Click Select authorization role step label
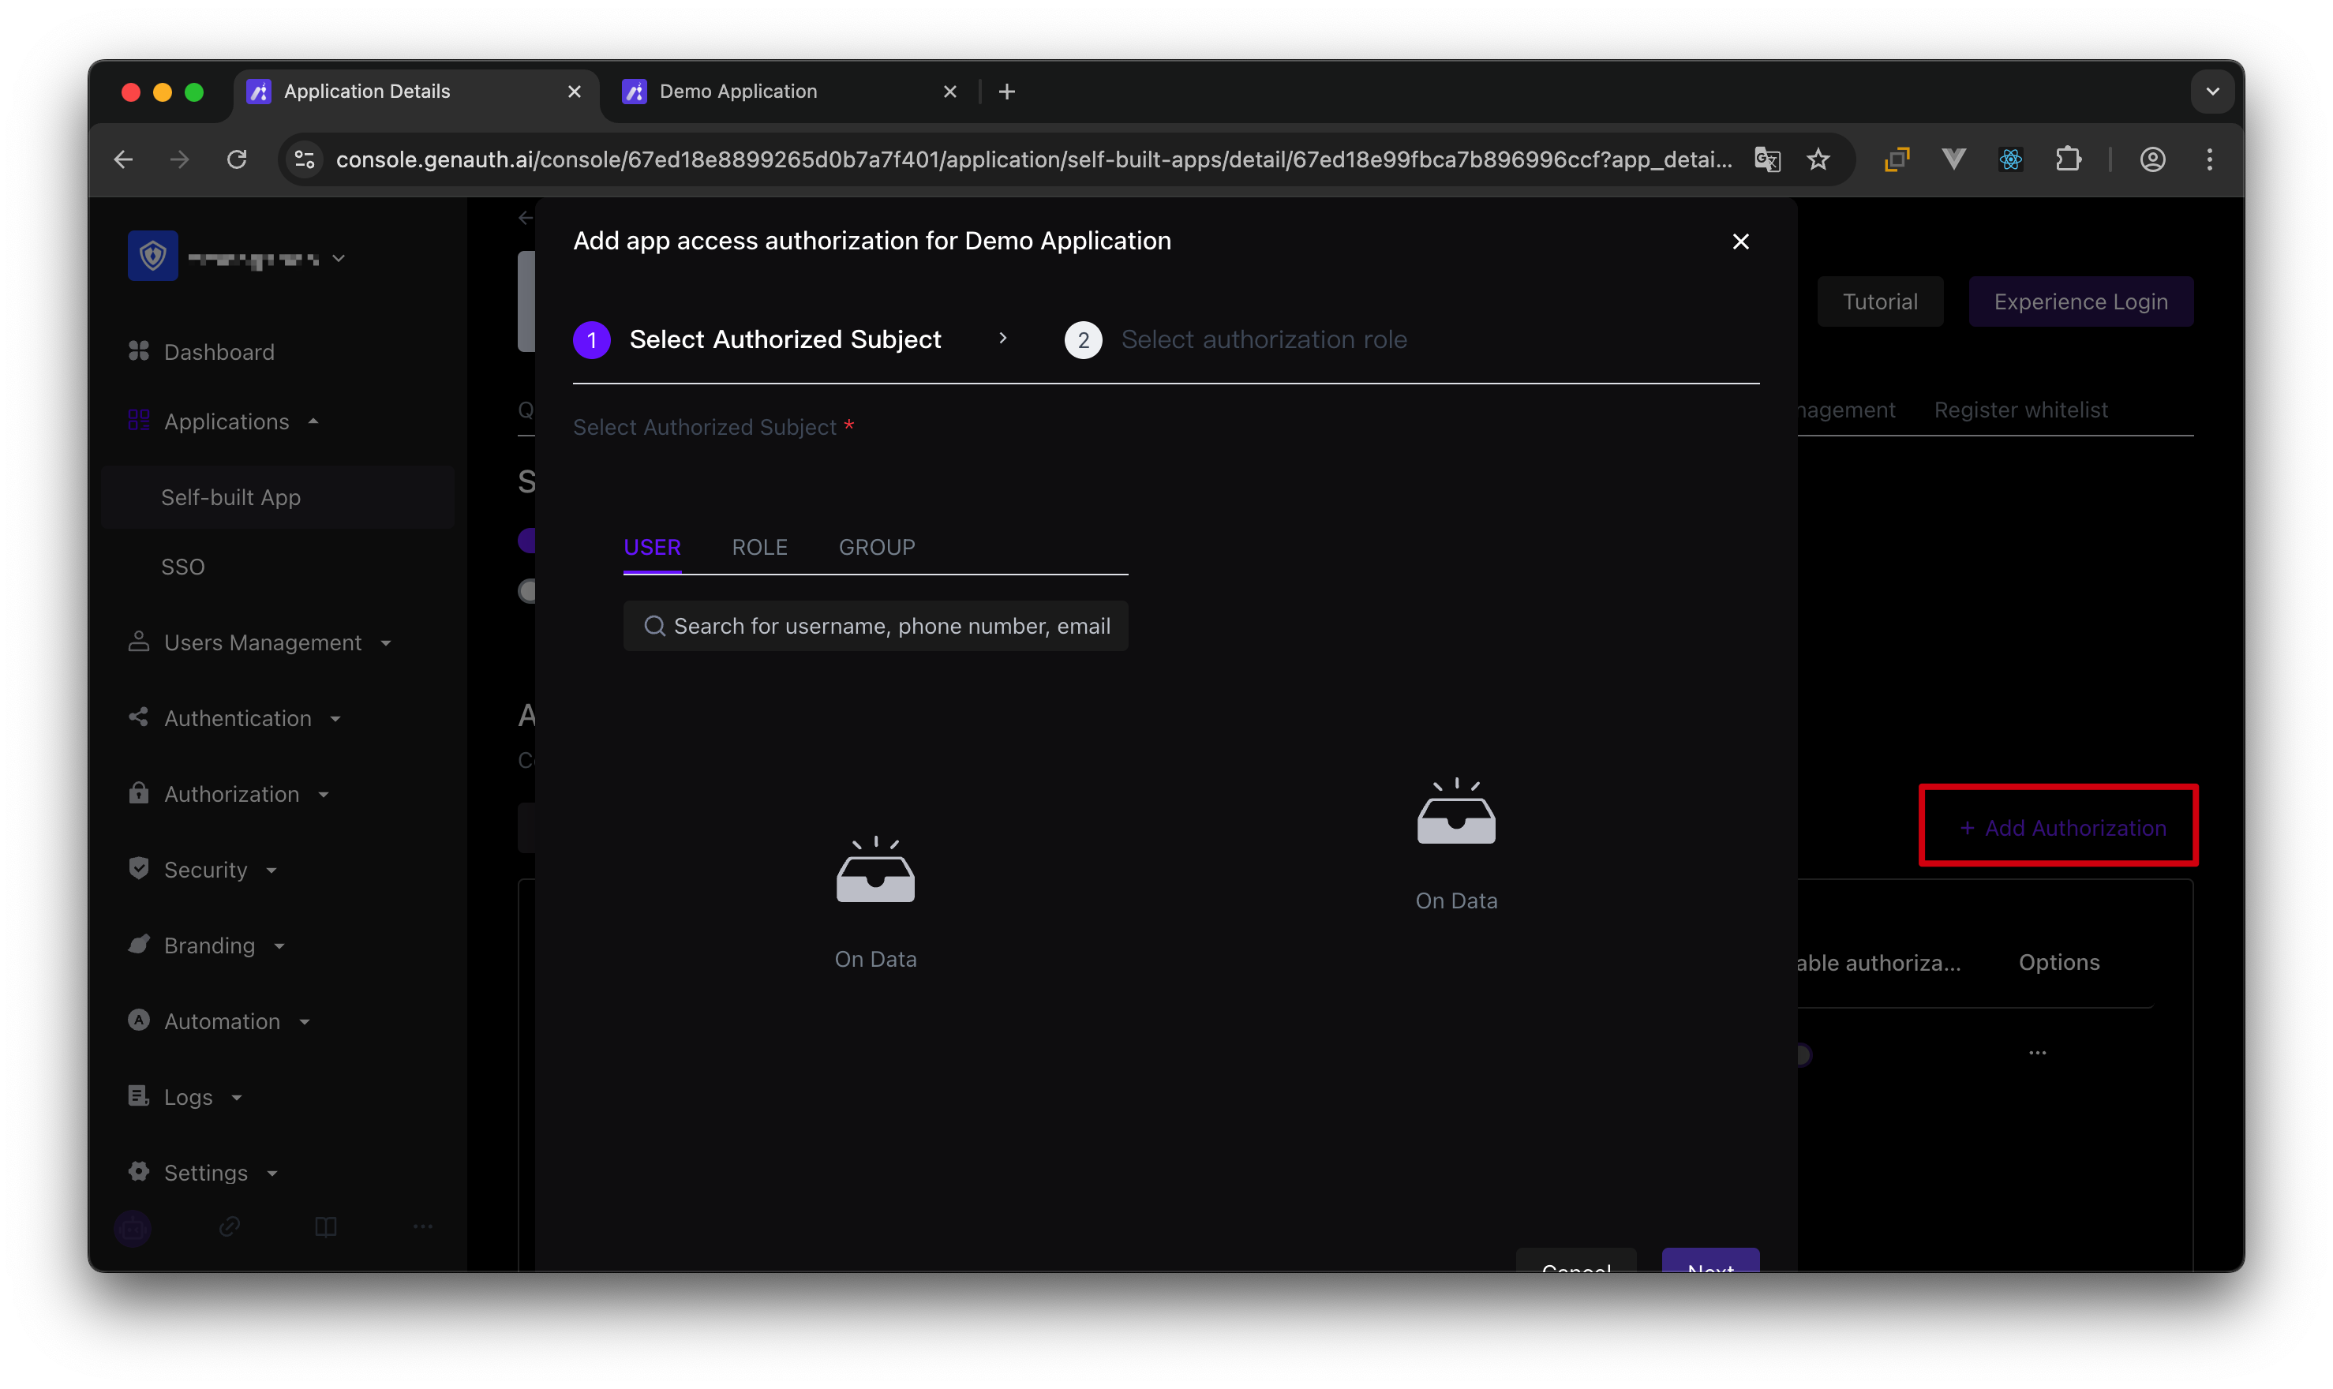 (1264, 340)
